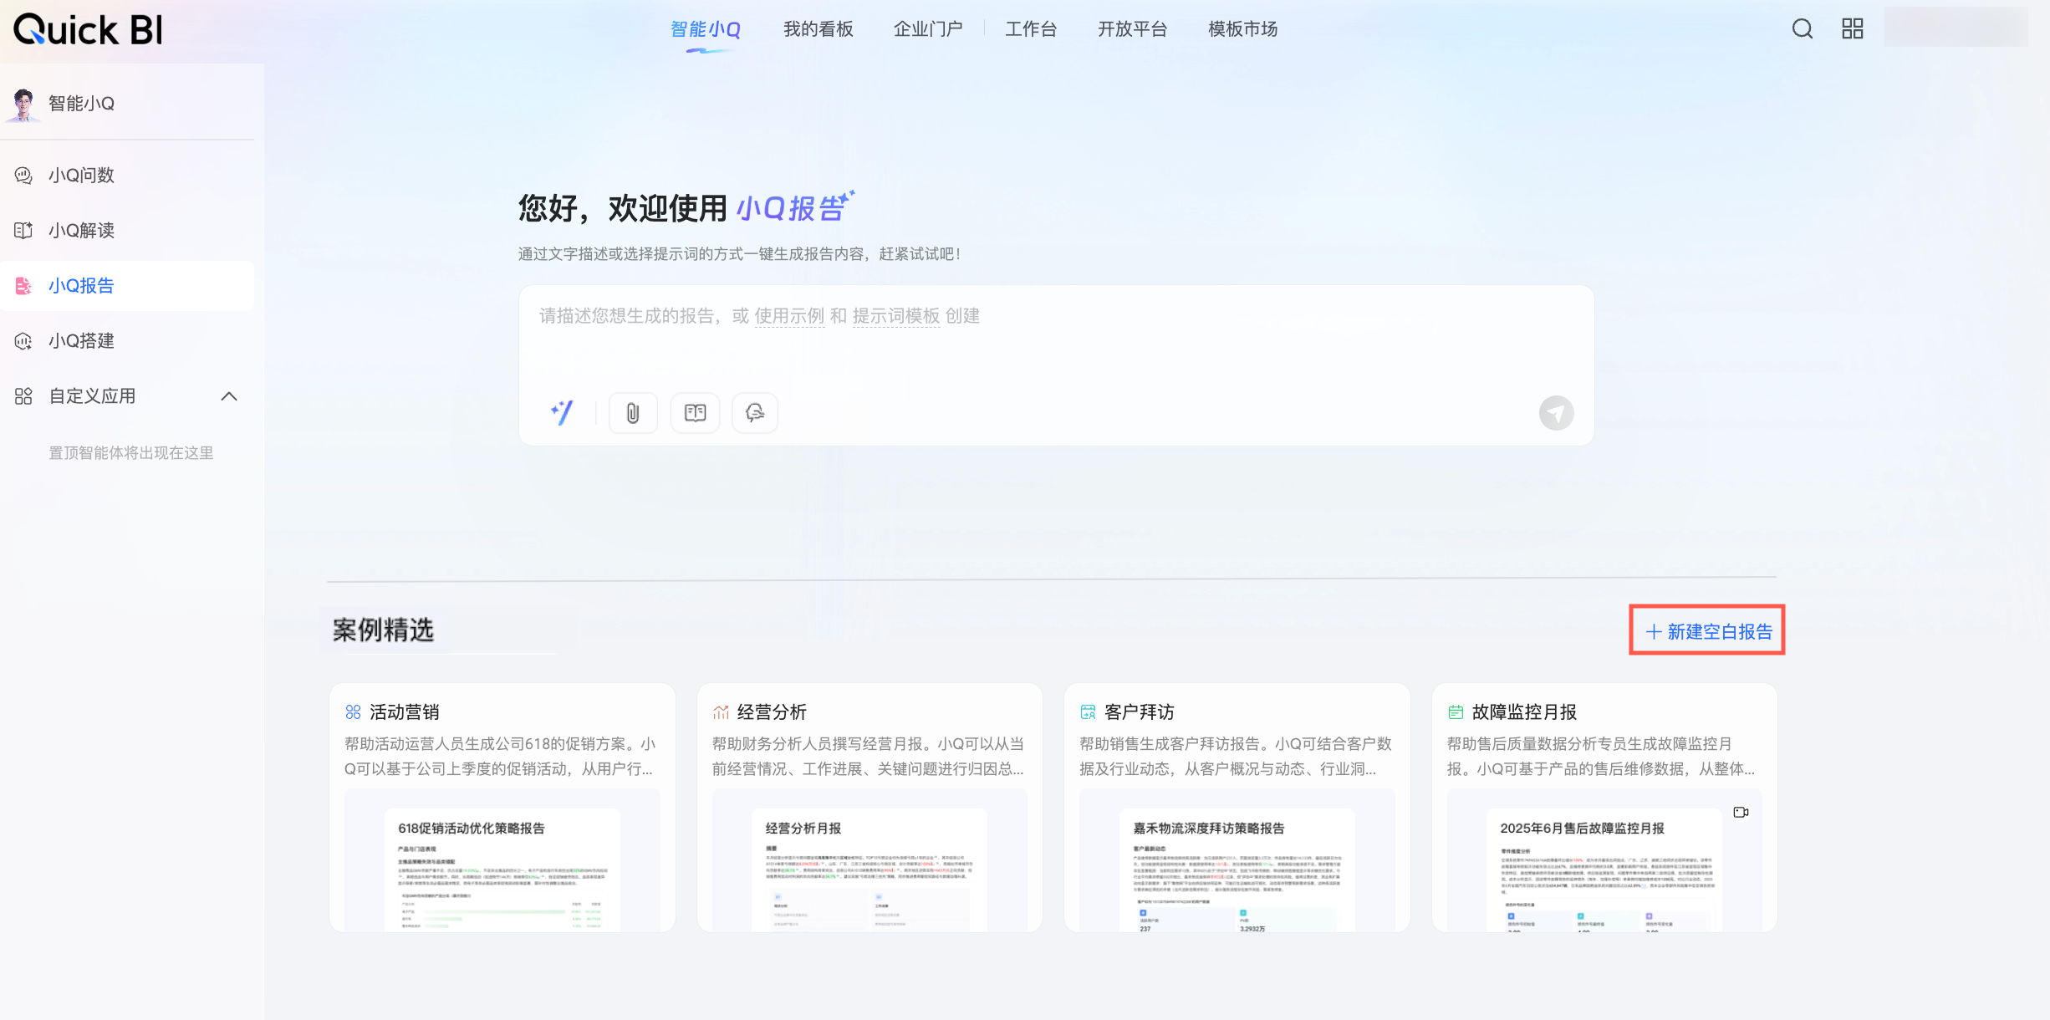This screenshot has height=1020, width=2050.
Task: Open 小Q搭建 in the sidebar
Action: click(x=81, y=341)
